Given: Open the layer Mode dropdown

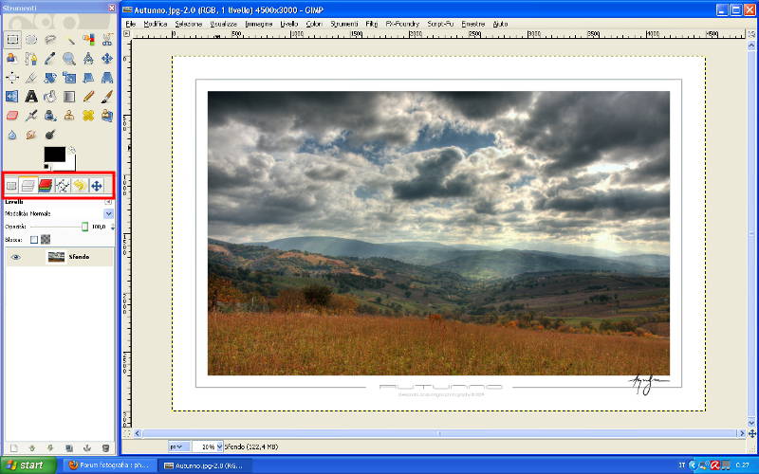Looking at the screenshot, I should tap(108, 213).
